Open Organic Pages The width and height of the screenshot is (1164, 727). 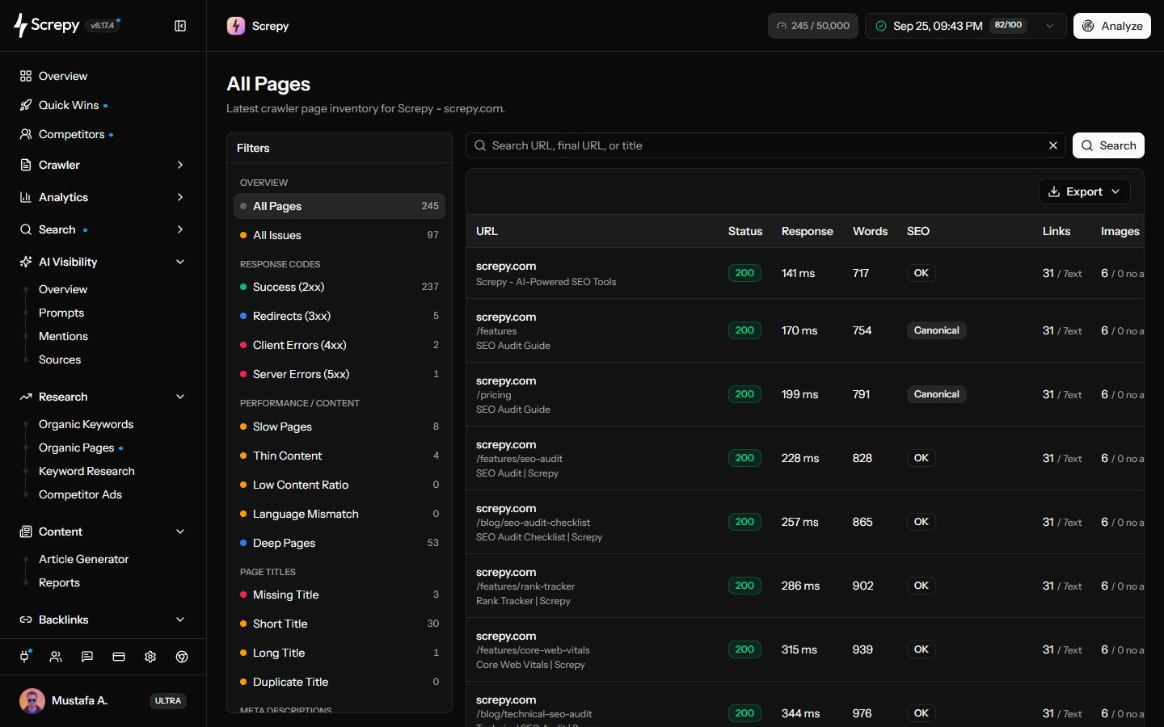click(77, 448)
